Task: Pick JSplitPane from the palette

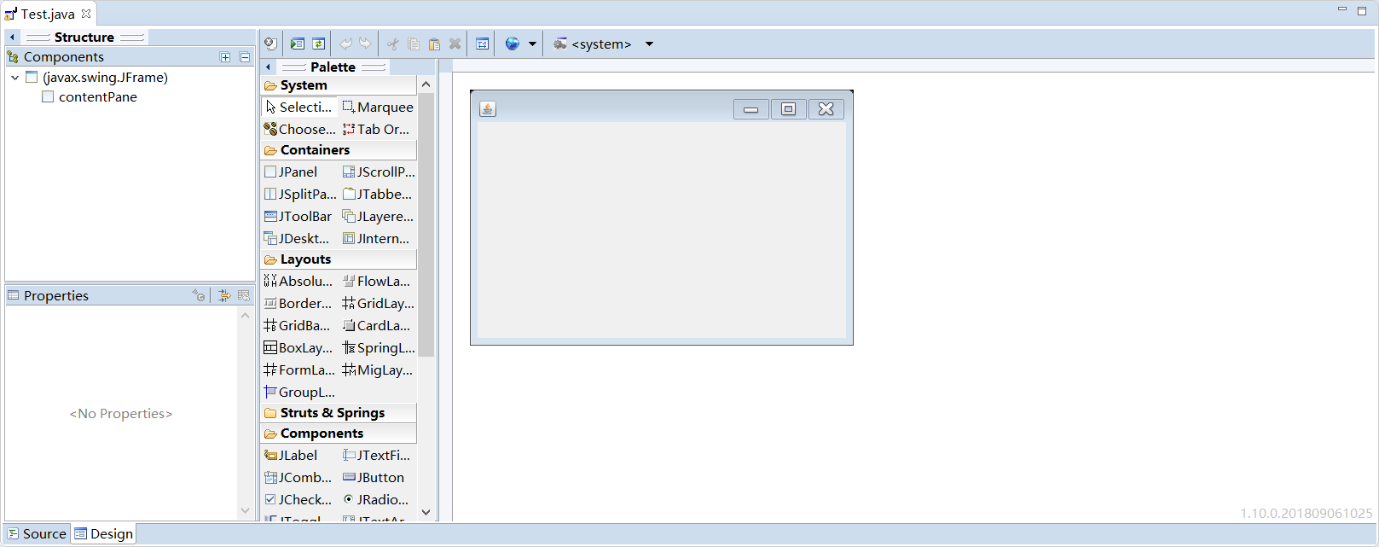Action: pyautogui.click(x=299, y=194)
